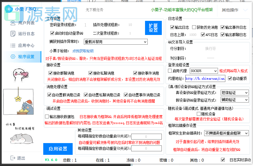Click 日志上限 value field

coord(193,35)
